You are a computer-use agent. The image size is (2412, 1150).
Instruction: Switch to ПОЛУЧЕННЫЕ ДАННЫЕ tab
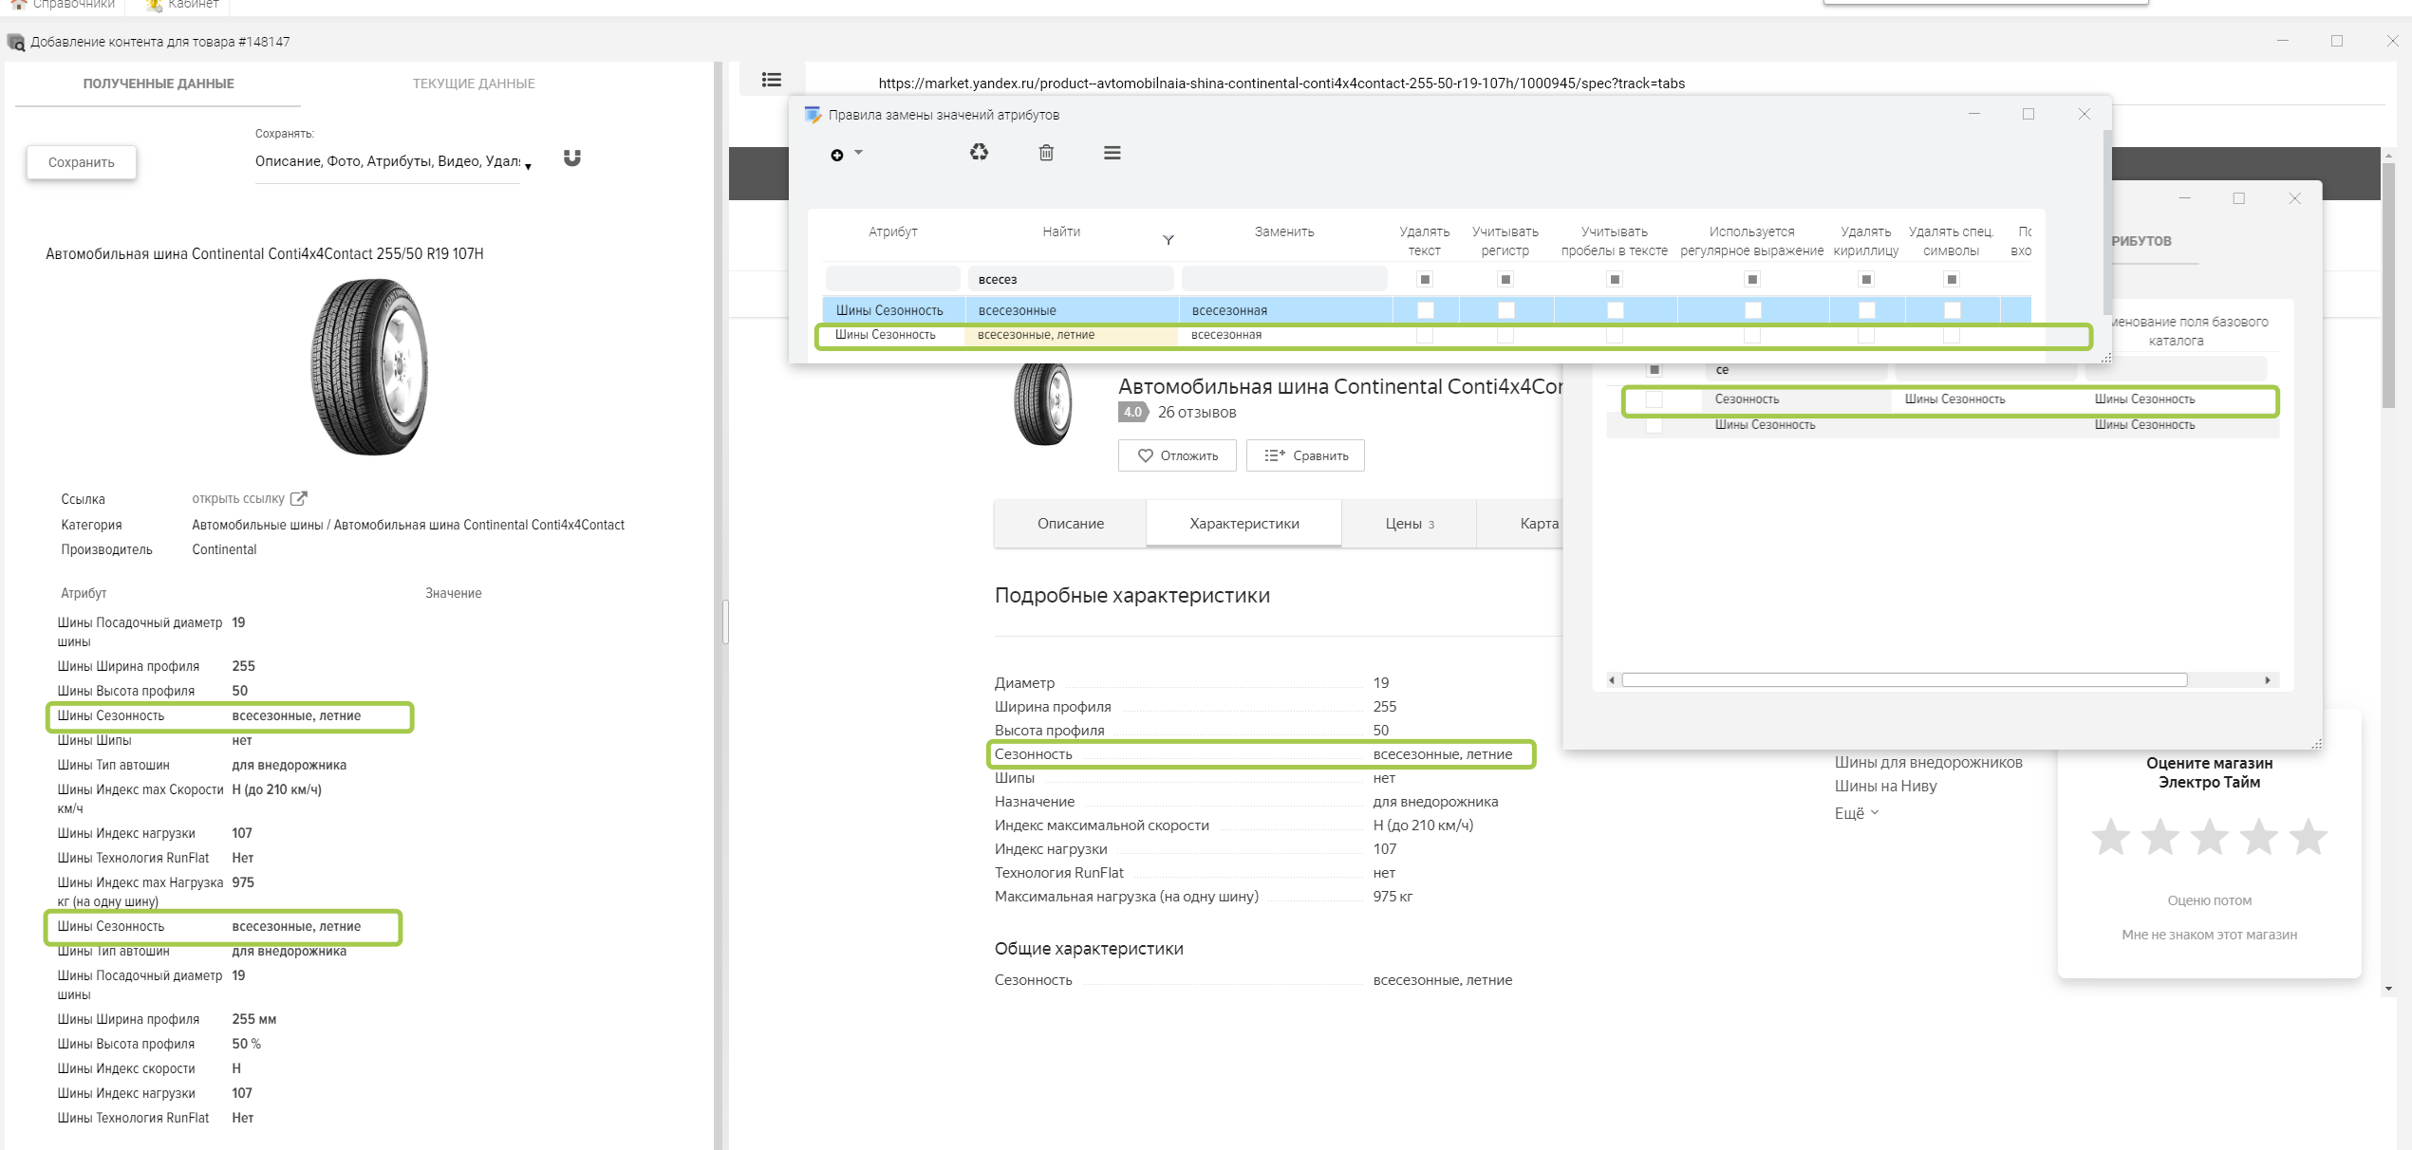point(159,83)
